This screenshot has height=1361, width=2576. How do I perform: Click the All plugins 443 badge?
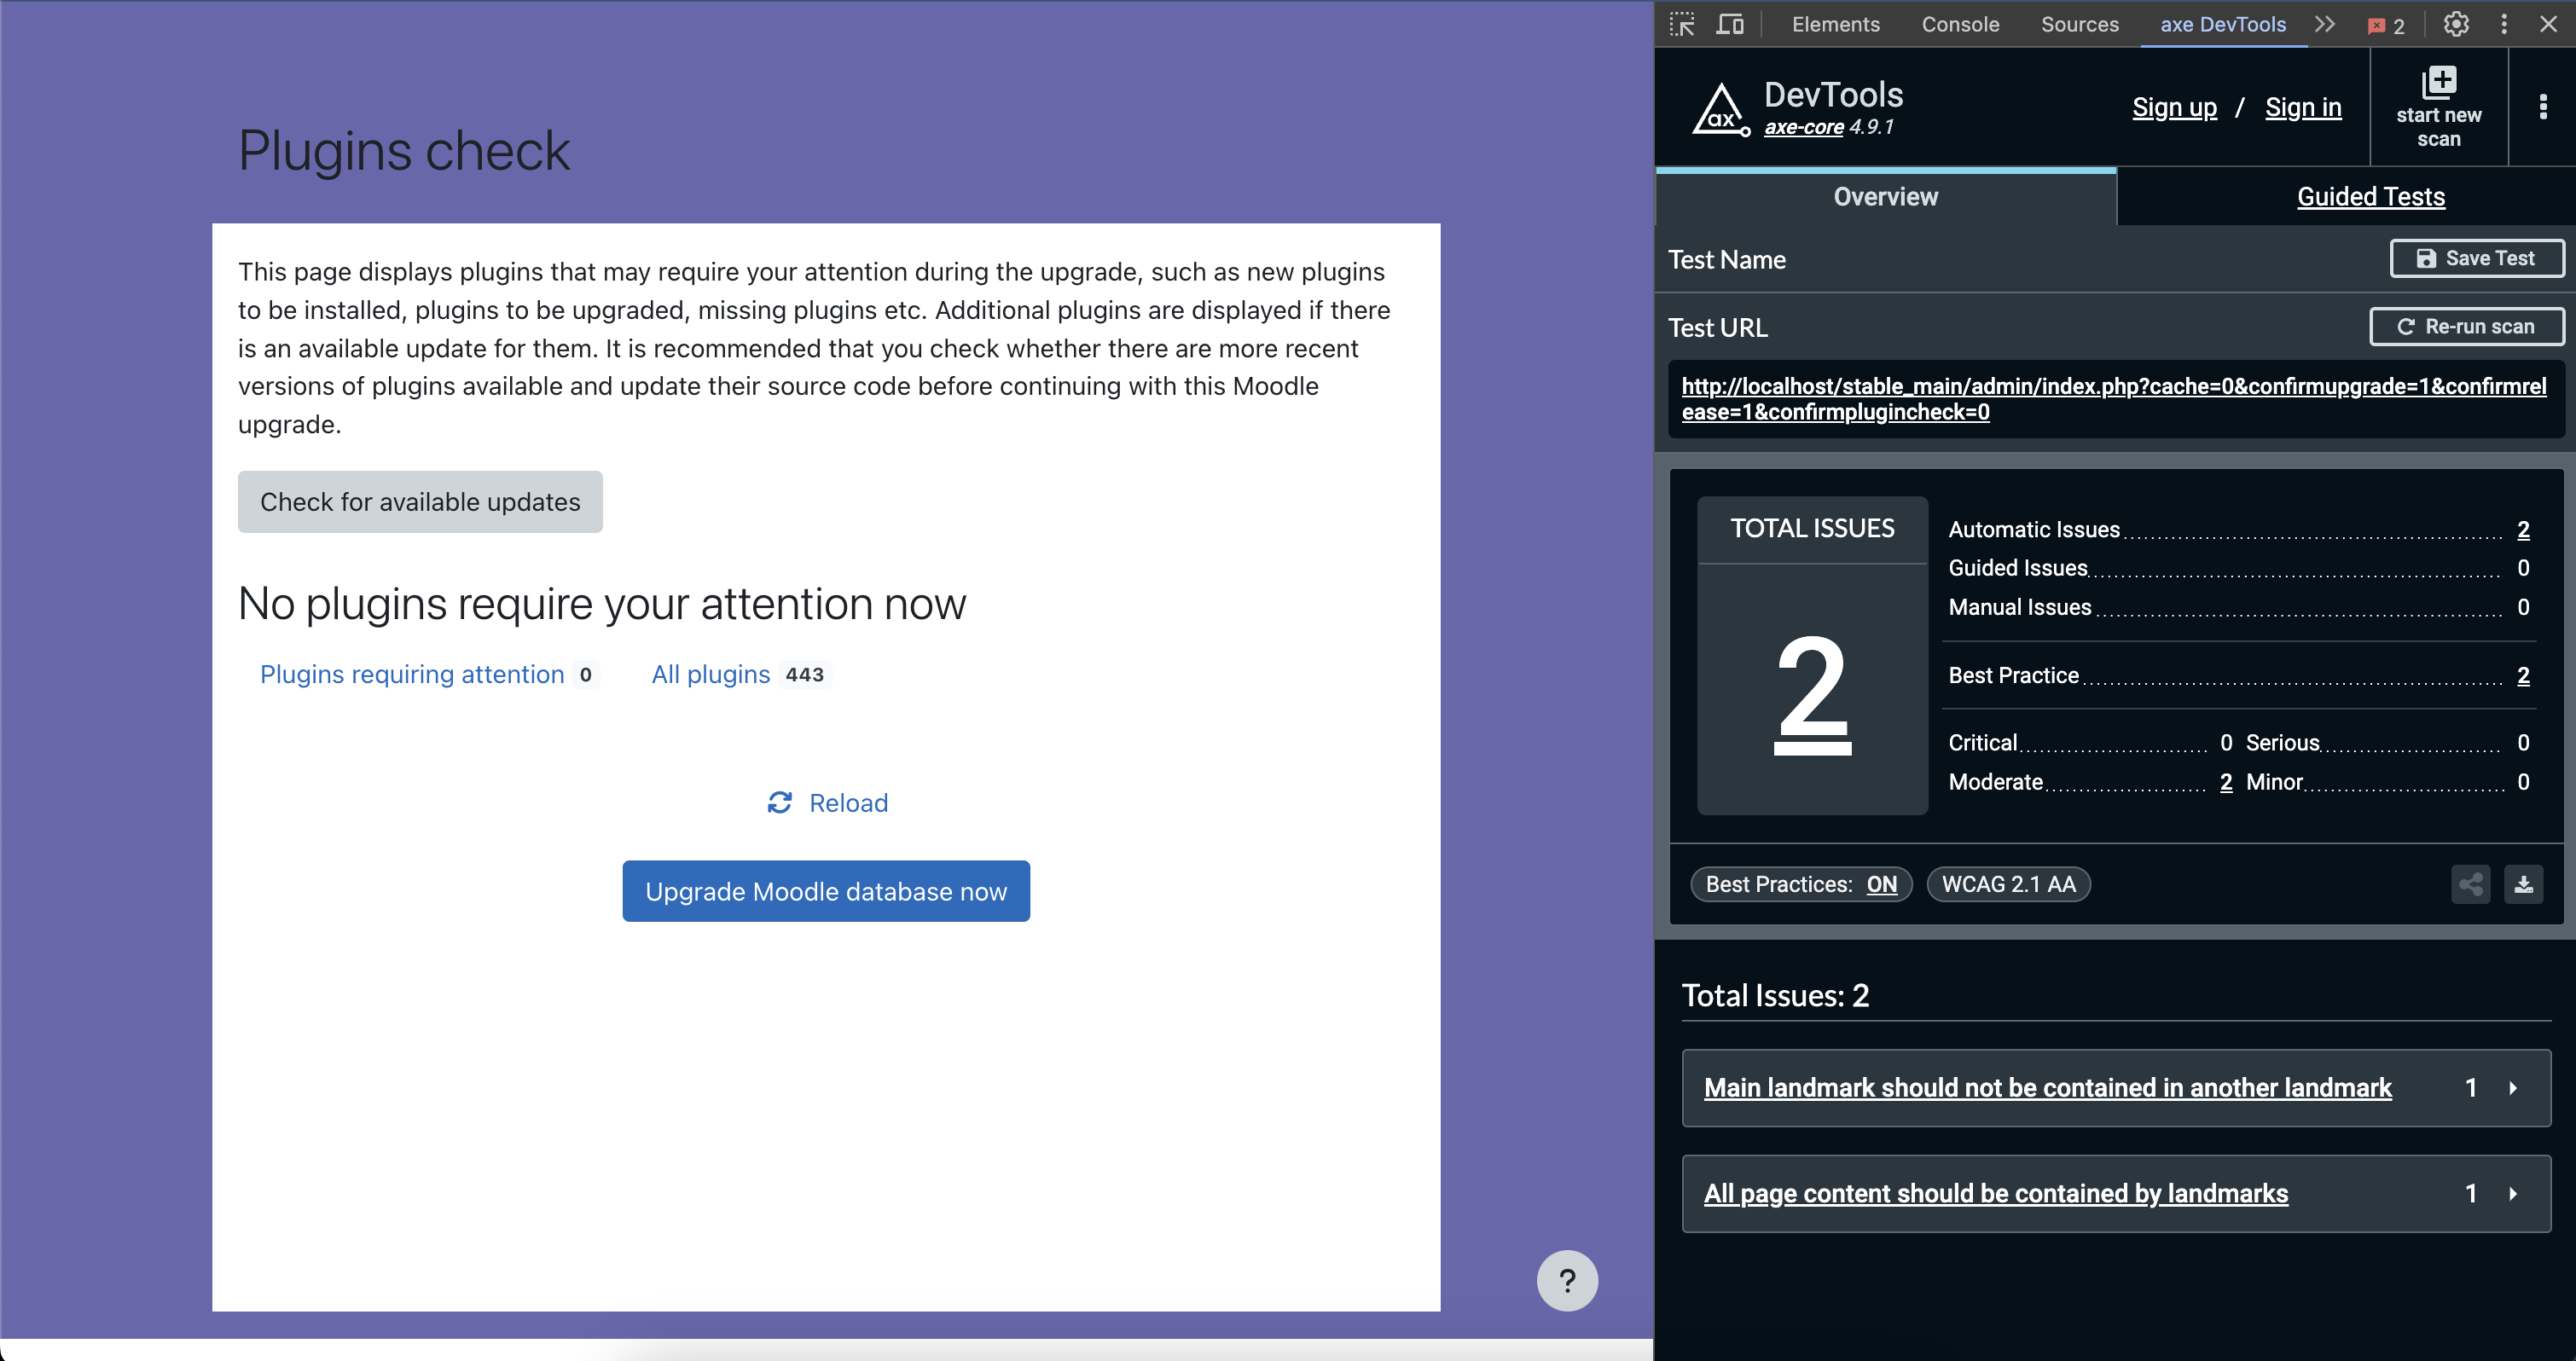[804, 675]
